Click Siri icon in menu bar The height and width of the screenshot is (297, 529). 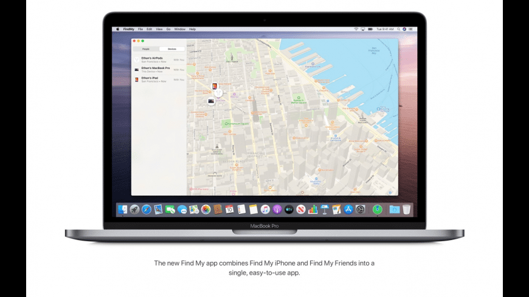(404, 29)
